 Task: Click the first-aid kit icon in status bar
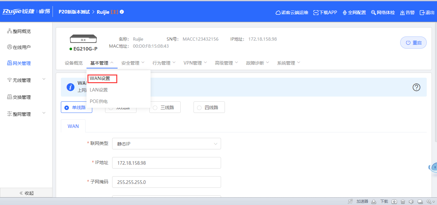click(x=395, y=201)
